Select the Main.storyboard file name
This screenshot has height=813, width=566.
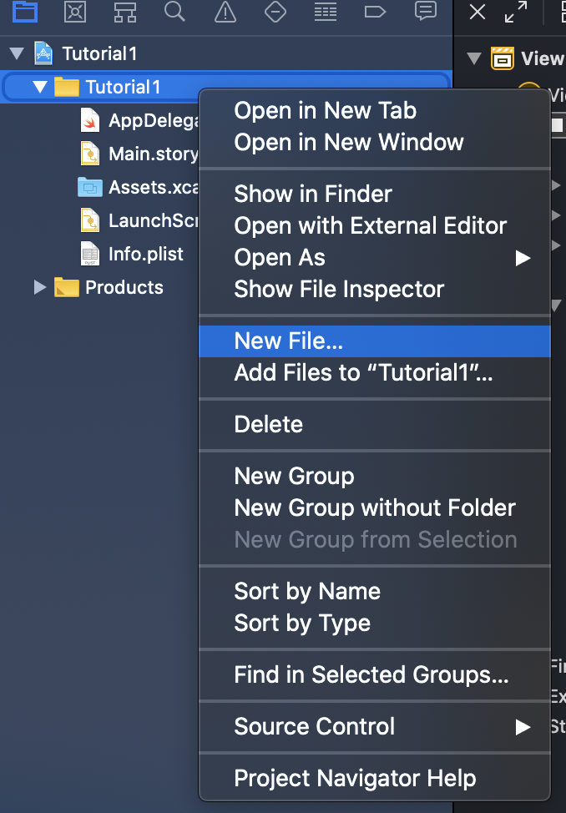coord(154,154)
